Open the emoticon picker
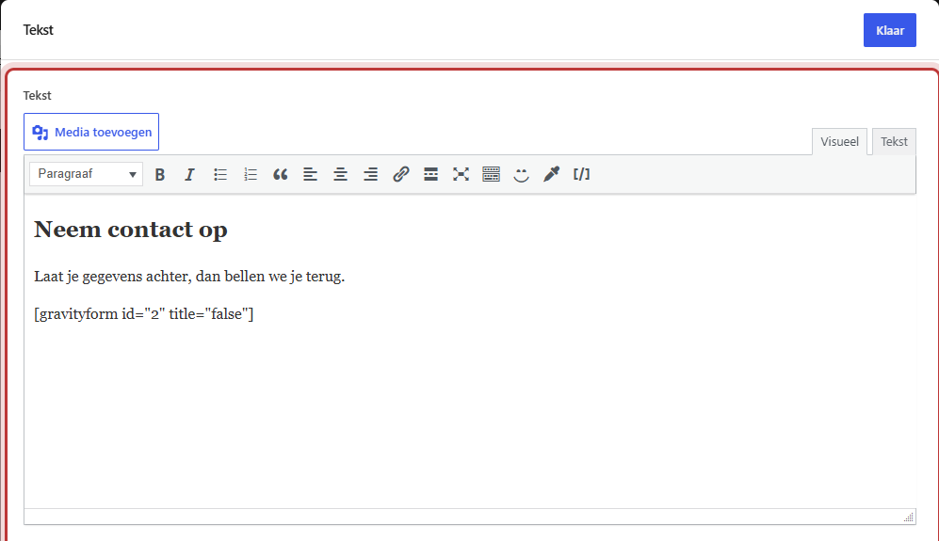The width and height of the screenshot is (939, 541). pyautogui.click(x=521, y=174)
